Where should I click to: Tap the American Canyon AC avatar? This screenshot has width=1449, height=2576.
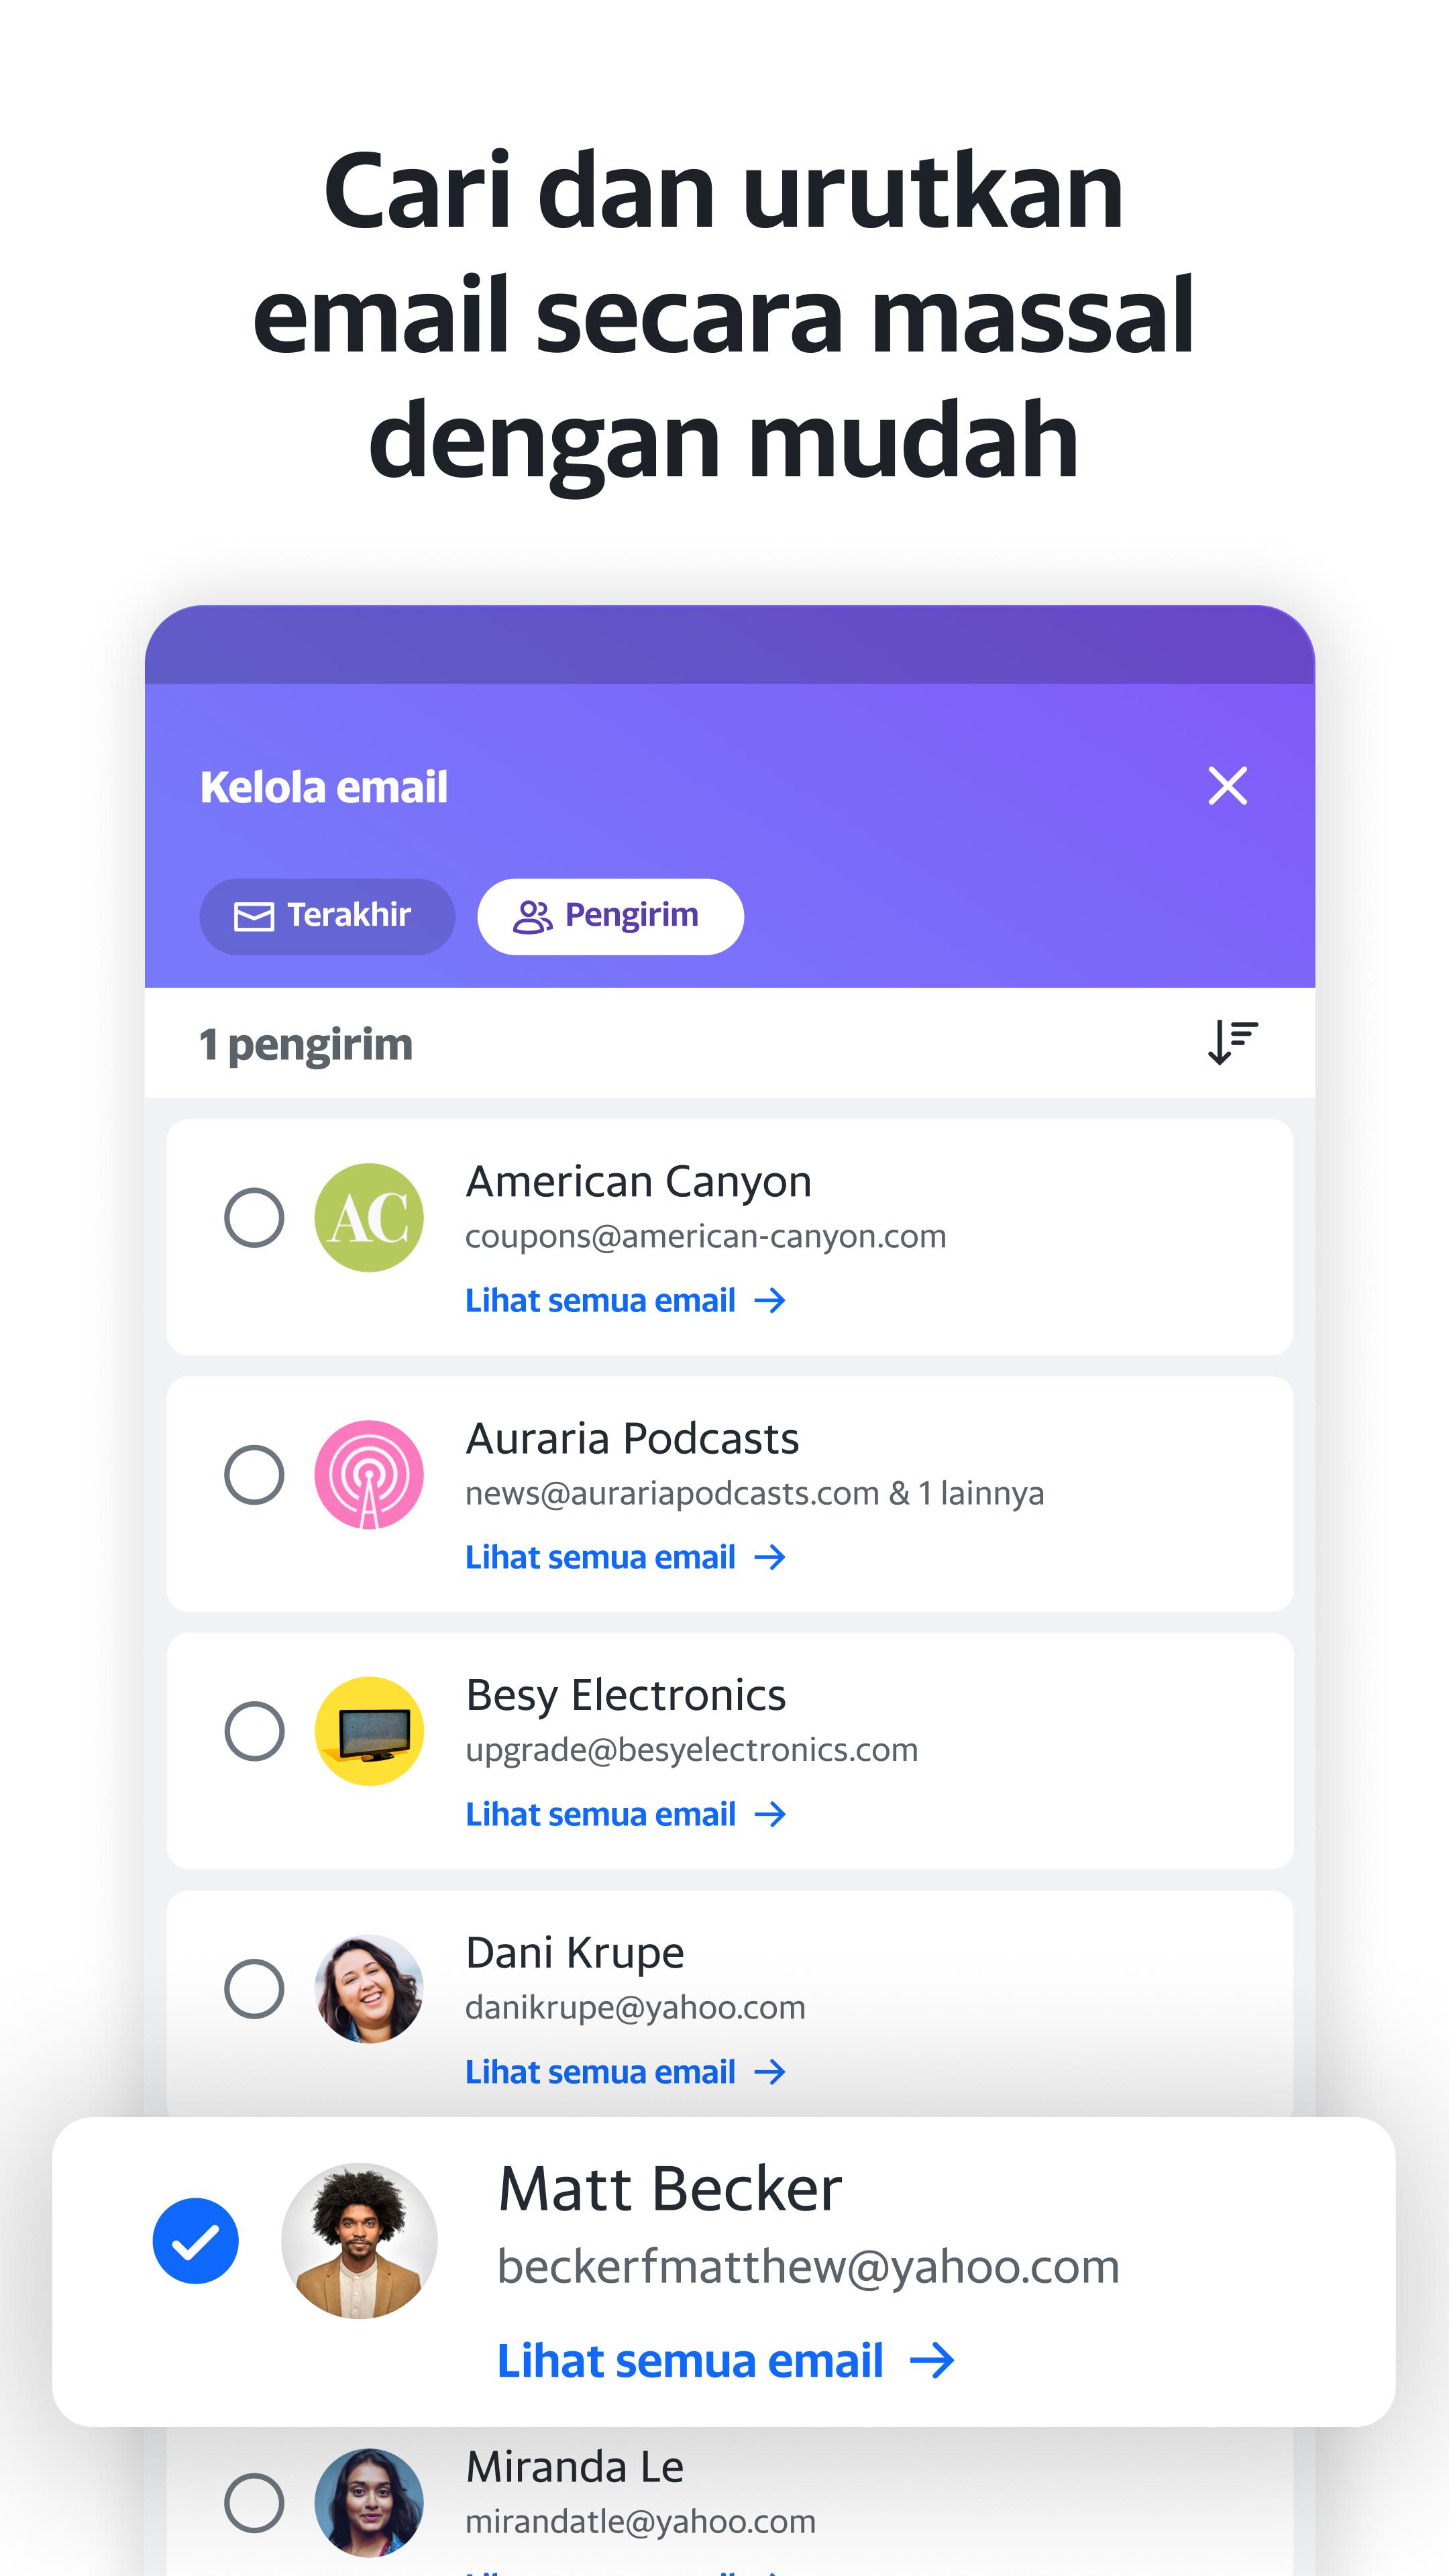(x=369, y=1217)
